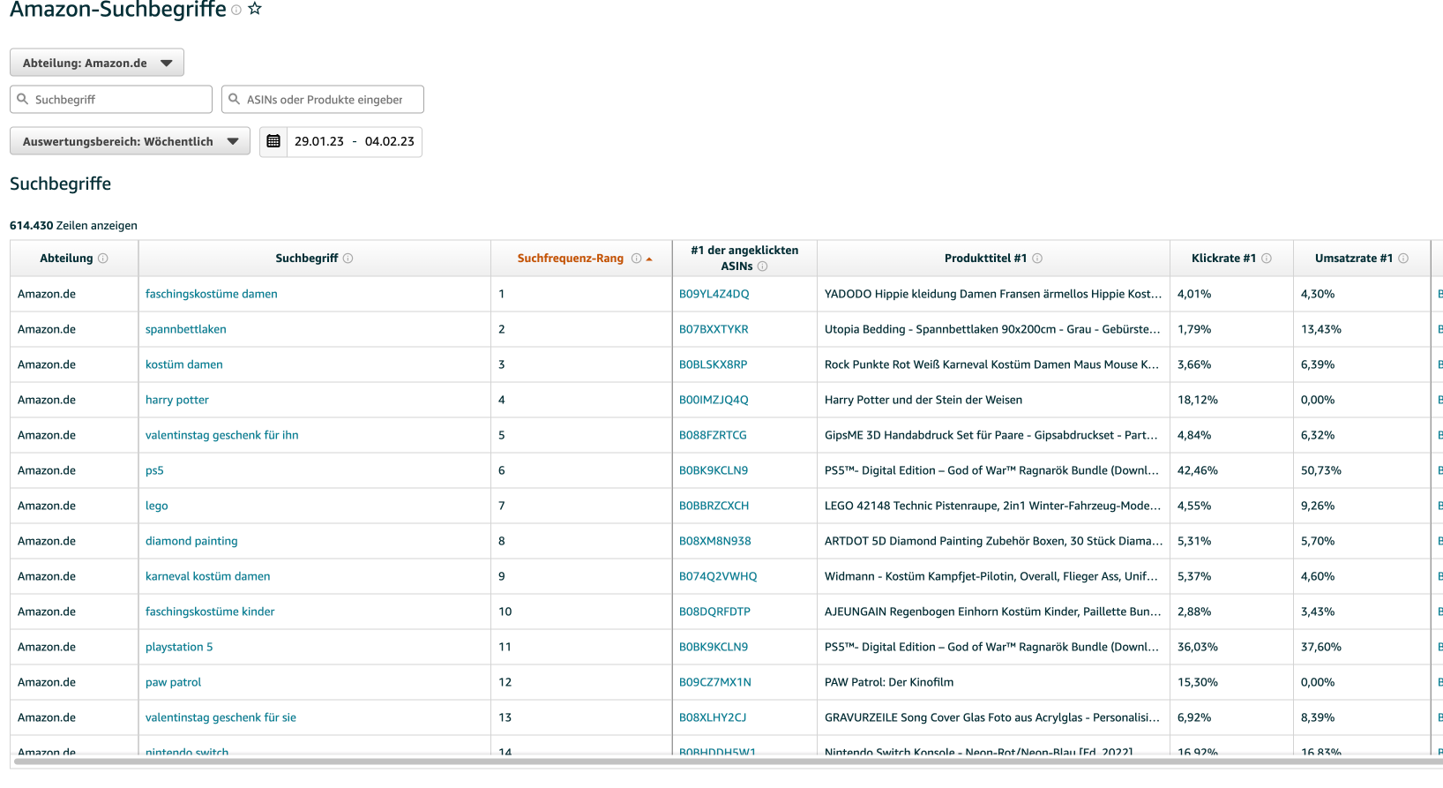The image size is (1443, 788).
Task: Open ASIN link B08DQRFDTP
Action: [714, 612]
